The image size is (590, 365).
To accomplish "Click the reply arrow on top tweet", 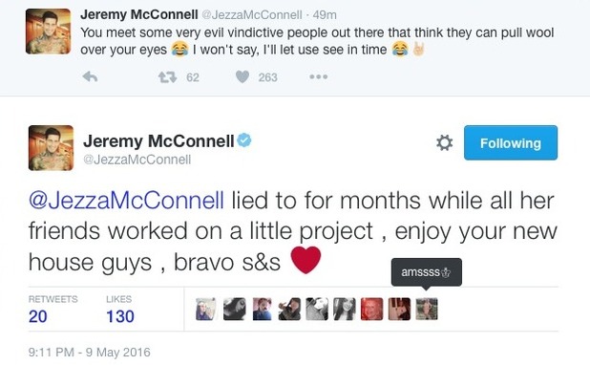I will (90, 76).
